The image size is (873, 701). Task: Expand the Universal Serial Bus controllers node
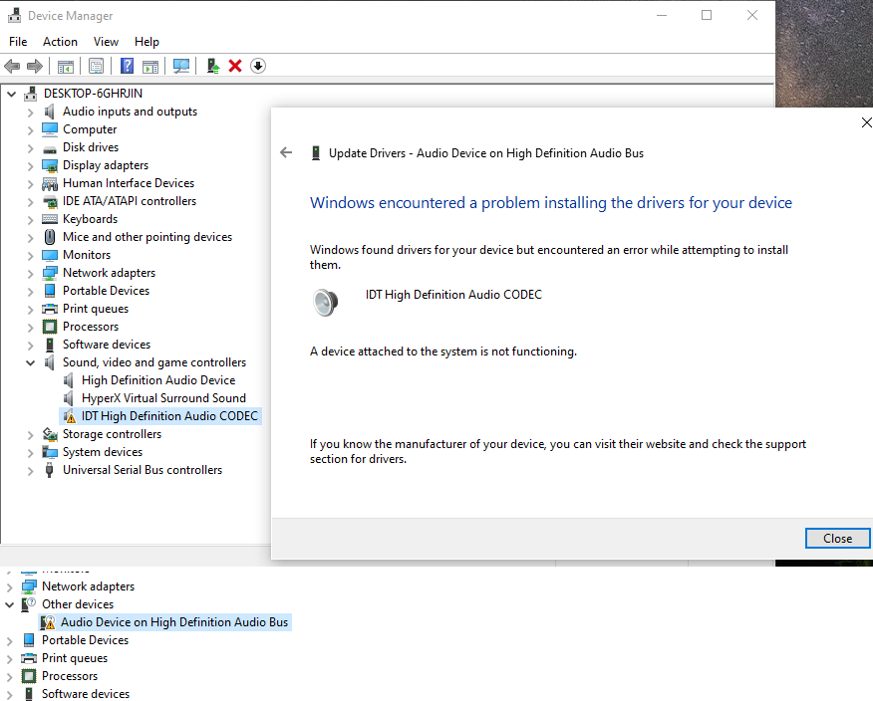31,470
